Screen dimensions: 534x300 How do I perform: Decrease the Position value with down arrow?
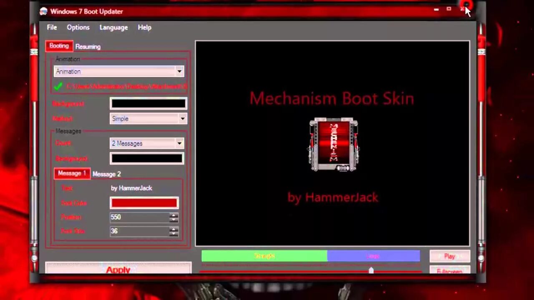pyautogui.click(x=174, y=220)
